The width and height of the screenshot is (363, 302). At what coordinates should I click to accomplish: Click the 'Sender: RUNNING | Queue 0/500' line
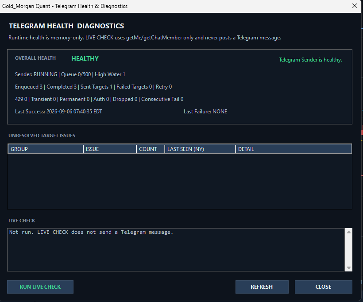coord(70,74)
